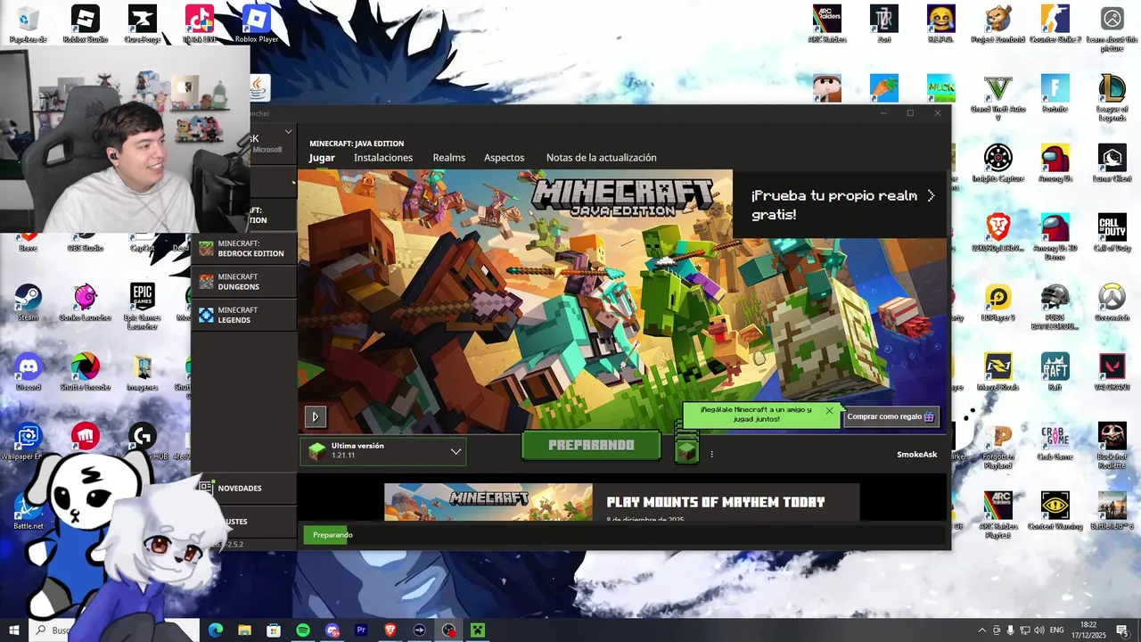This screenshot has height=642, width=1141.
Task: Open the Steam desktop shortcut
Action: [29, 302]
